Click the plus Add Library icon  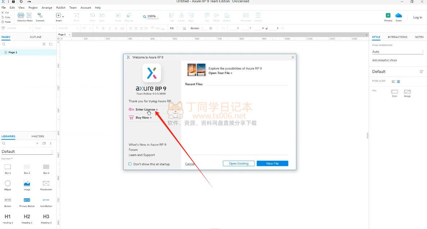(37, 144)
